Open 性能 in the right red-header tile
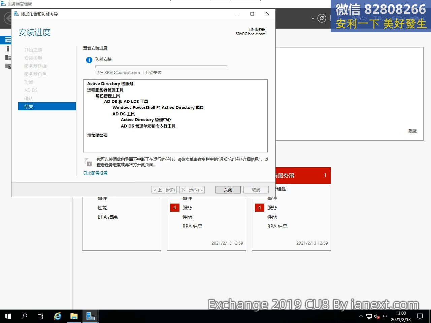 pos(272,217)
